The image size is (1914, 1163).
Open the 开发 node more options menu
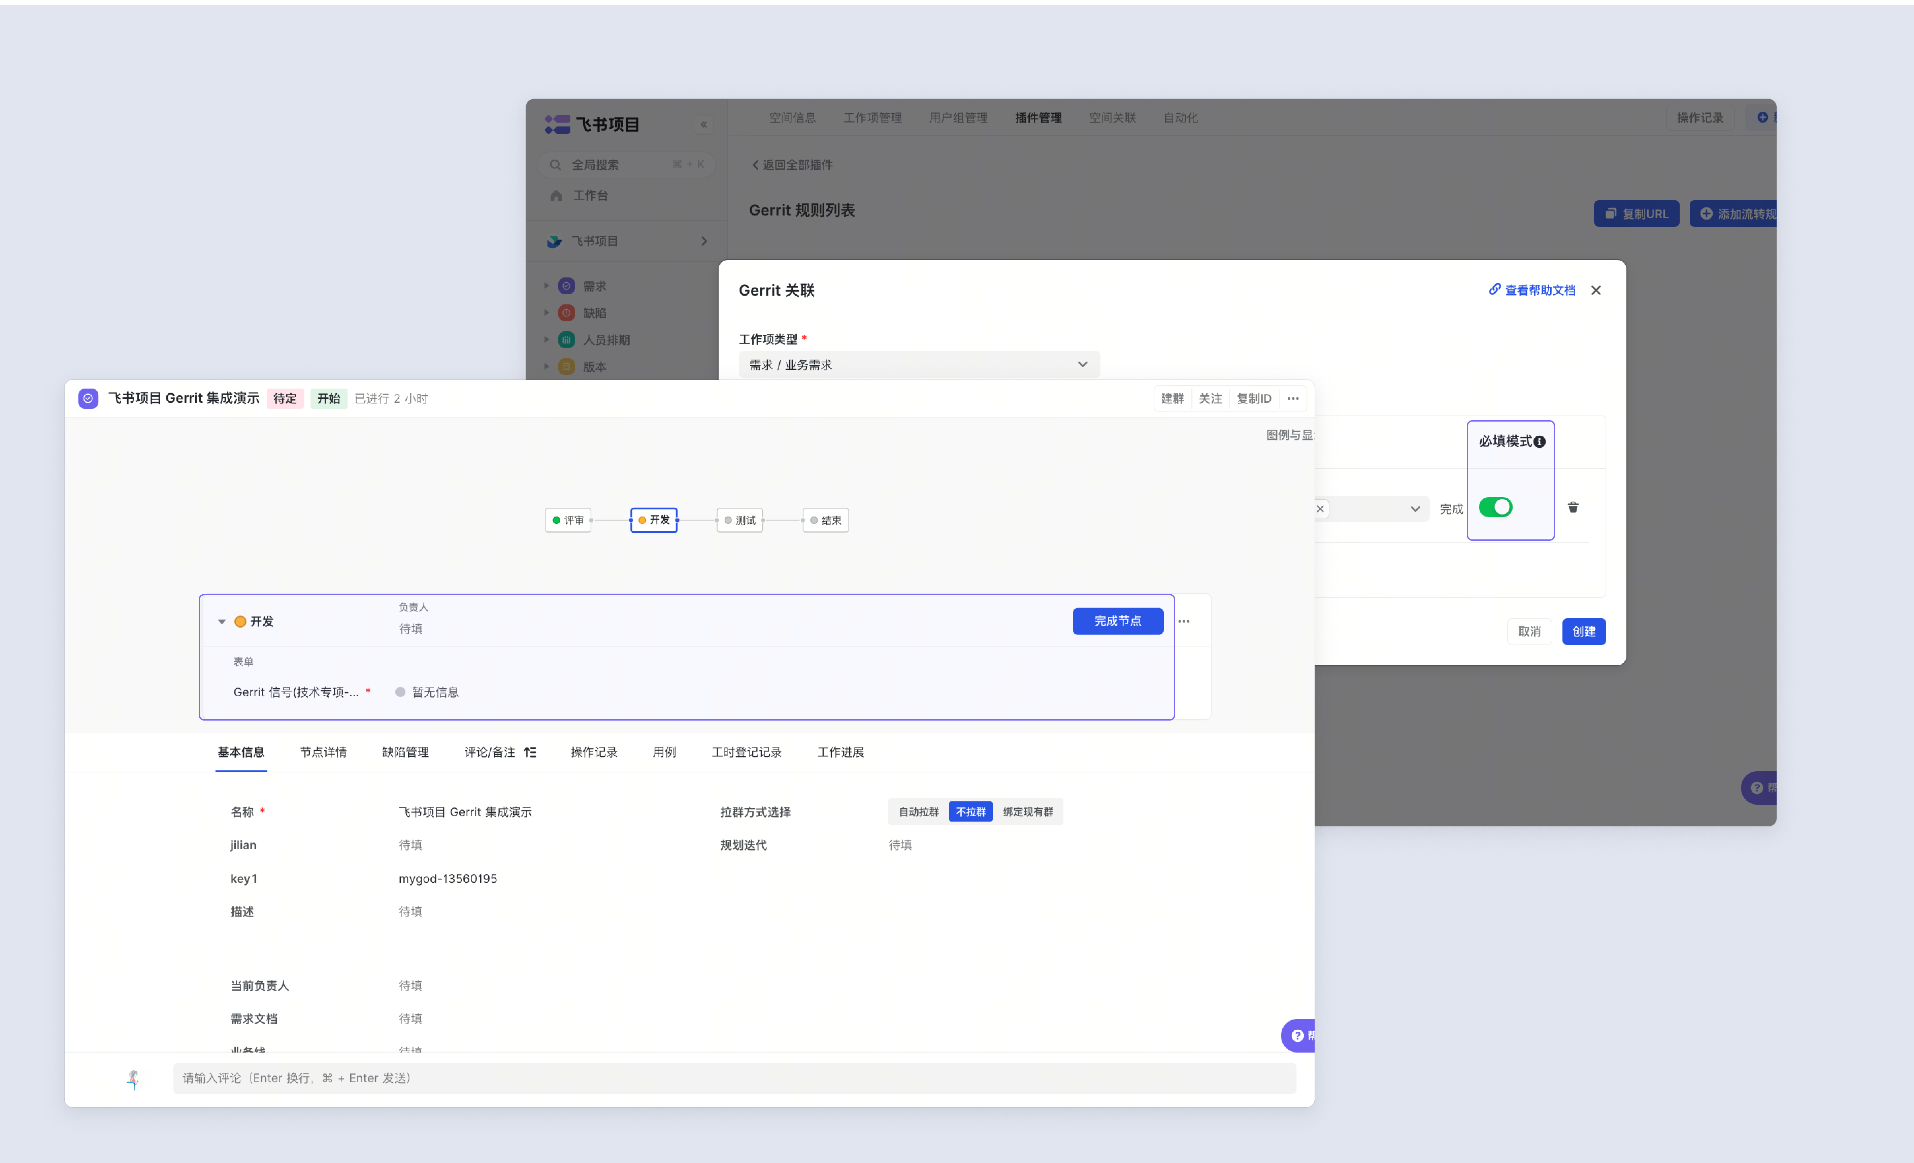[x=1184, y=622]
